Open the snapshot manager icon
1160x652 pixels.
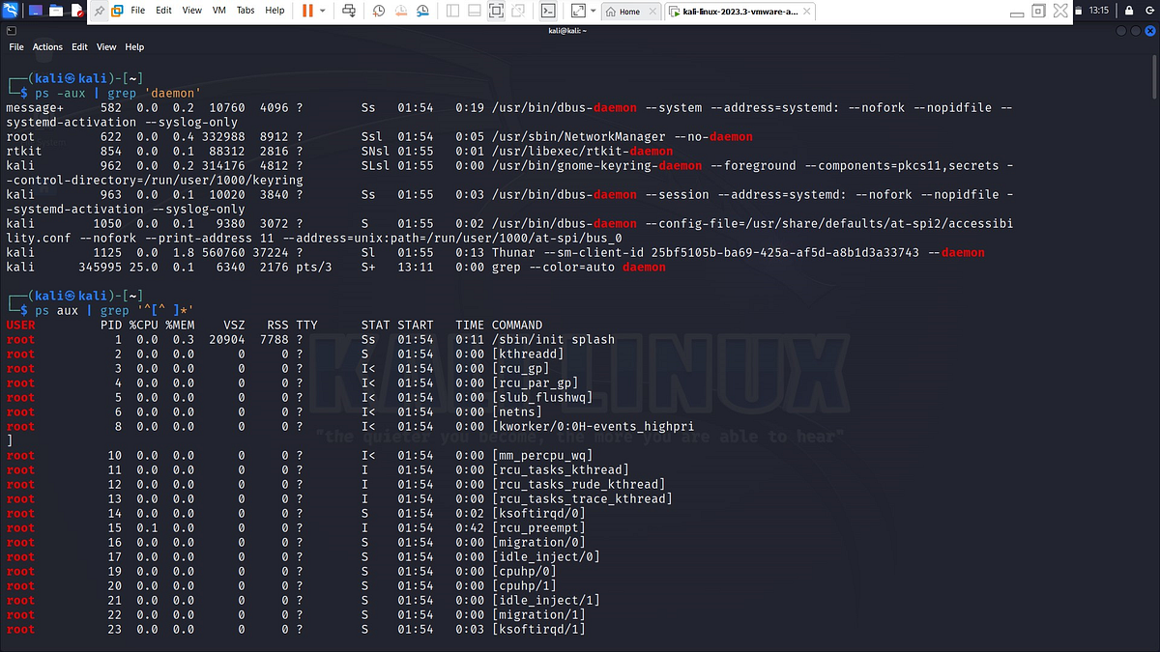click(420, 12)
